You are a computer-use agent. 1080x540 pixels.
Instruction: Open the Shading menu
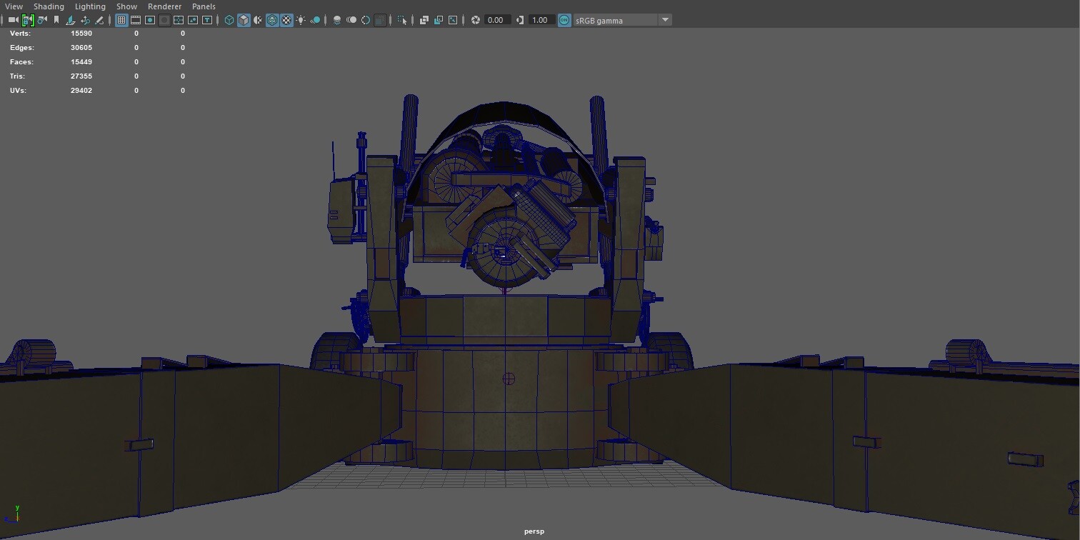click(x=49, y=6)
